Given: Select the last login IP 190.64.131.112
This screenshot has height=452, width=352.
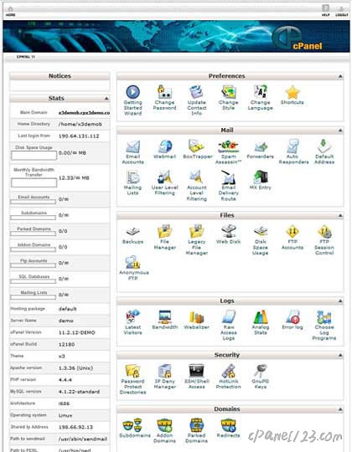Looking at the screenshot, I should [x=79, y=136].
